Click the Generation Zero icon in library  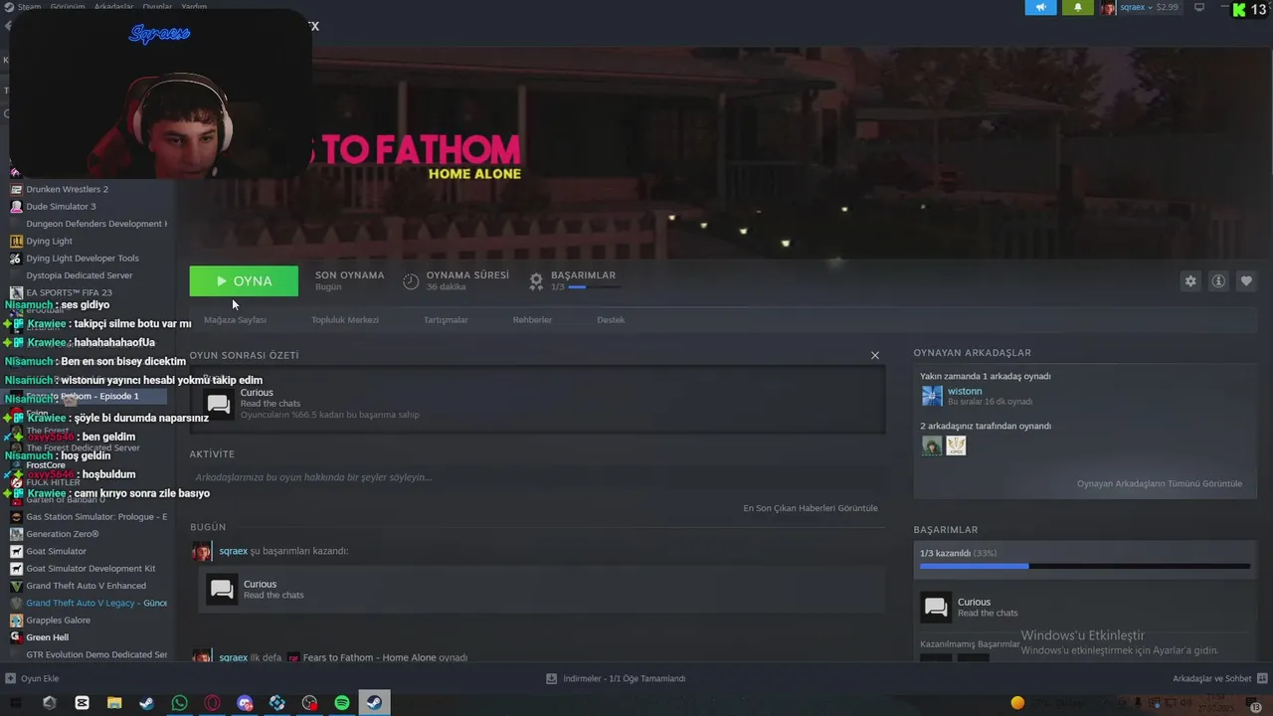[16, 534]
